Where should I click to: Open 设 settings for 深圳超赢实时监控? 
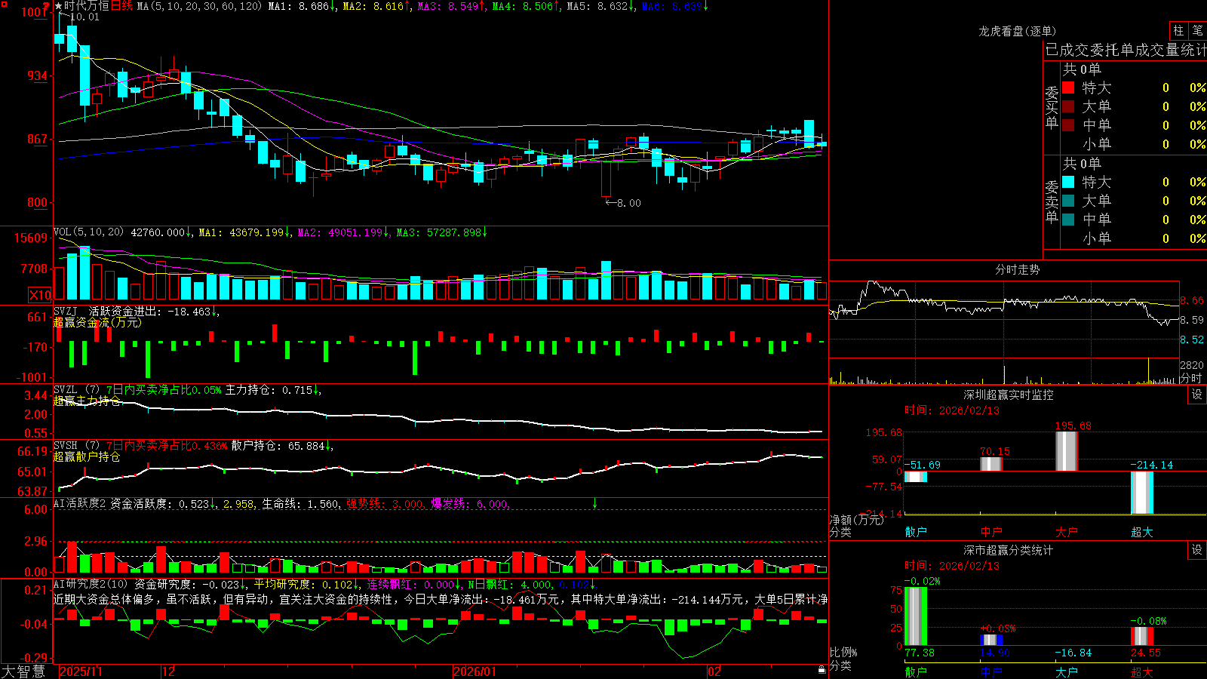(1197, 395)
